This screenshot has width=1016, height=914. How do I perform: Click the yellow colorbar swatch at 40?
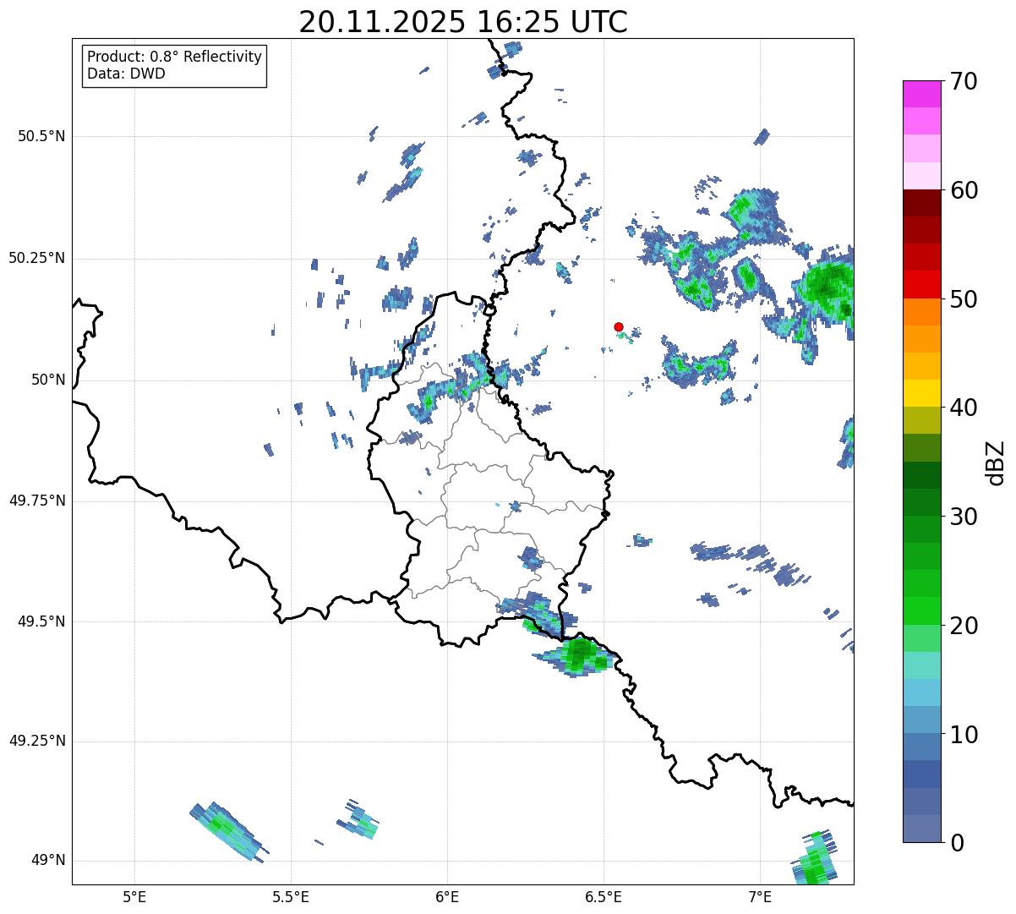coord(921,393)
